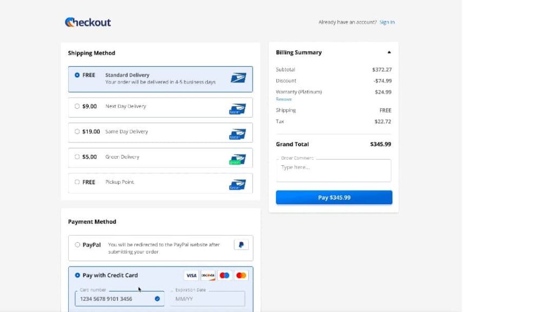The width and height of the screenshot is (554, 312).
Task: Select the $5.00 Green Delivery radio button
Action: click(77, 157)
